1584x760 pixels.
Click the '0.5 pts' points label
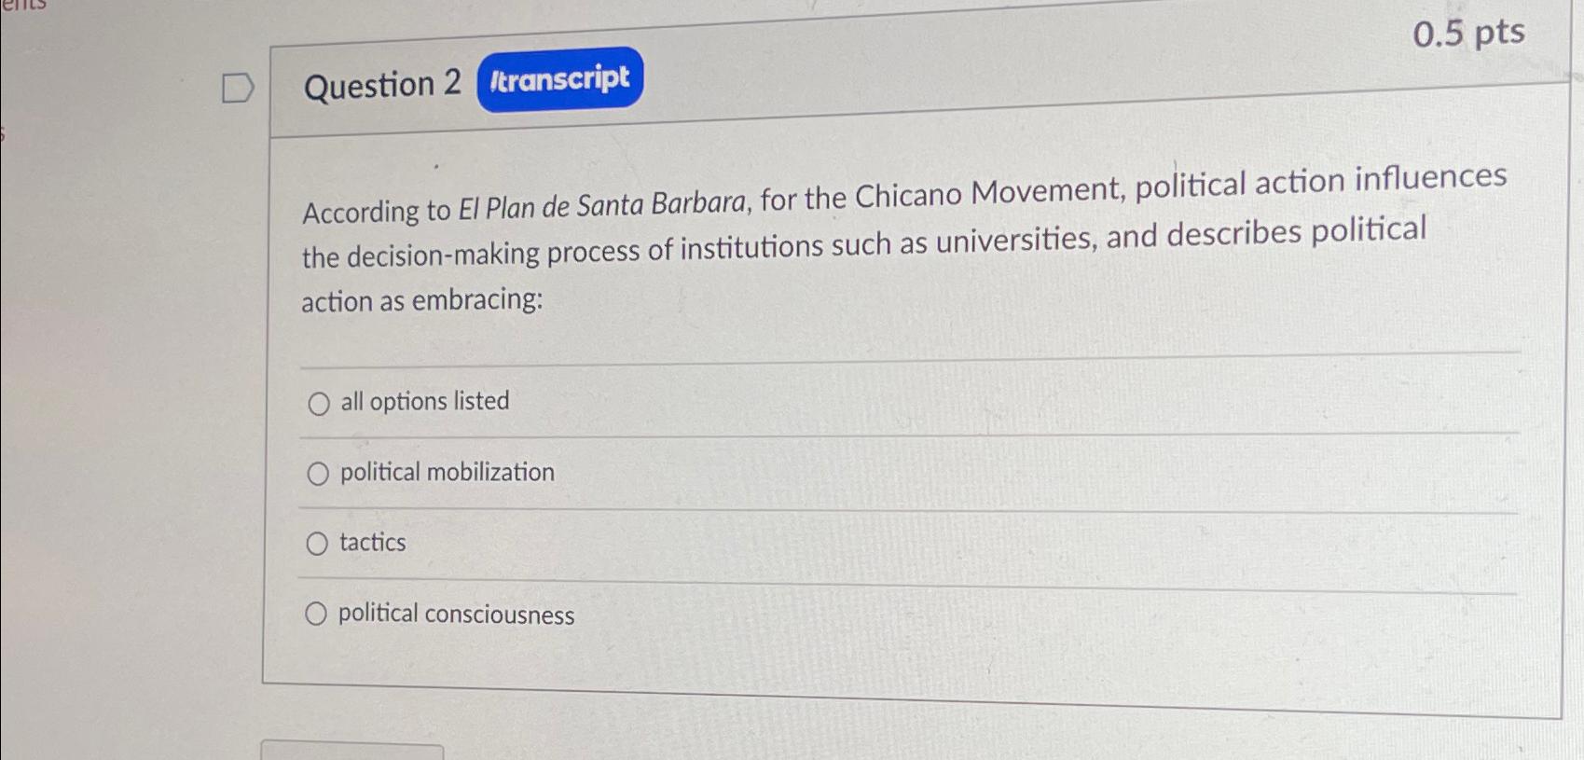[x=1467, y=34]
